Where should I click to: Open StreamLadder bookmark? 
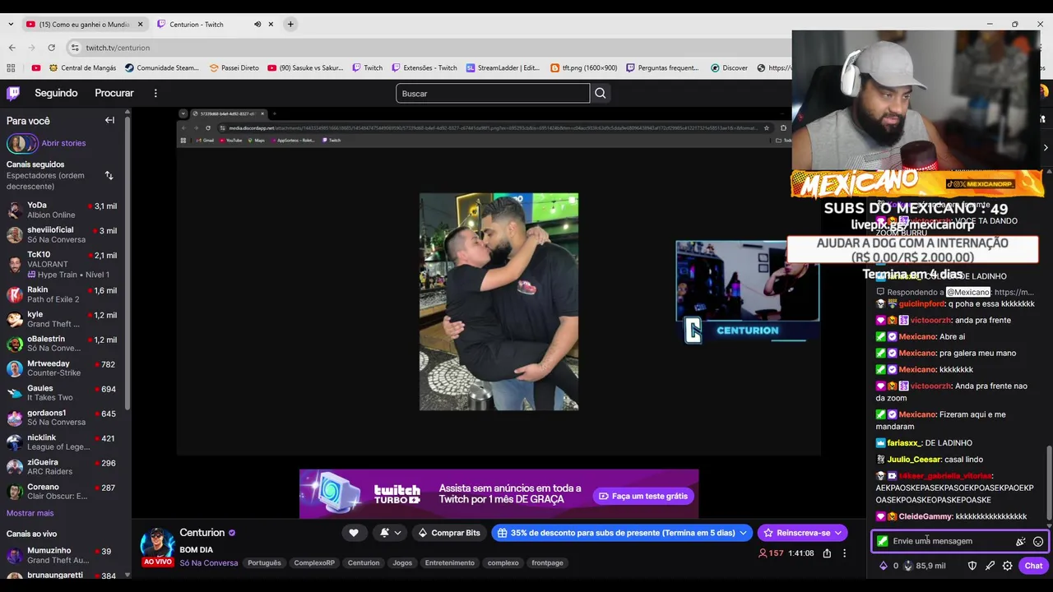[503, 67]
